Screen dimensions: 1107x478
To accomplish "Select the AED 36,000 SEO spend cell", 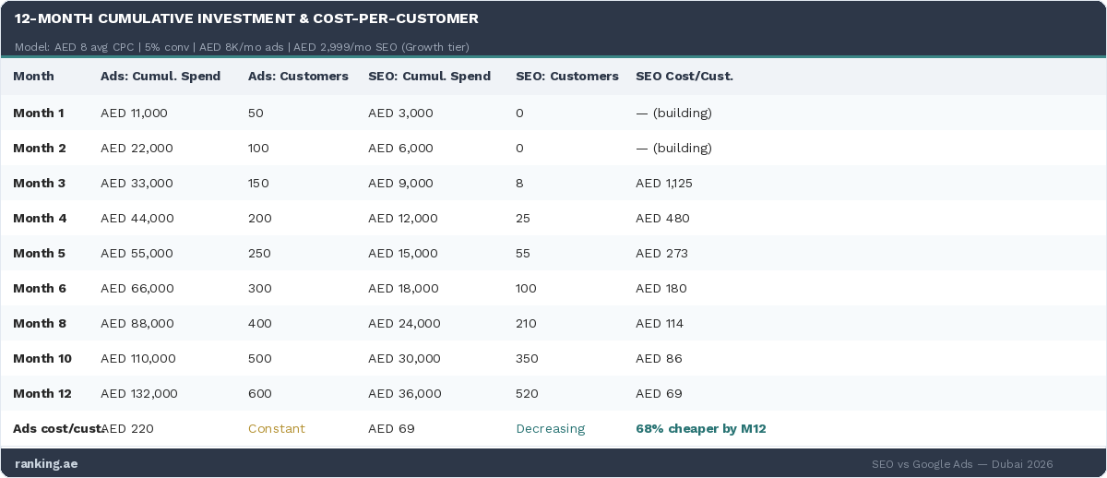I will tap(404, 394).
